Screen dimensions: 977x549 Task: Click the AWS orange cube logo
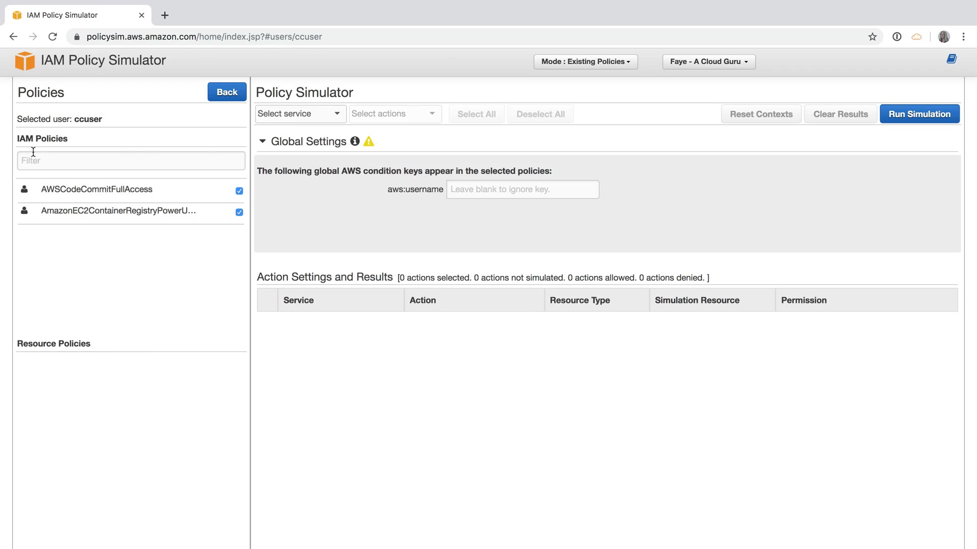[24, 61]
